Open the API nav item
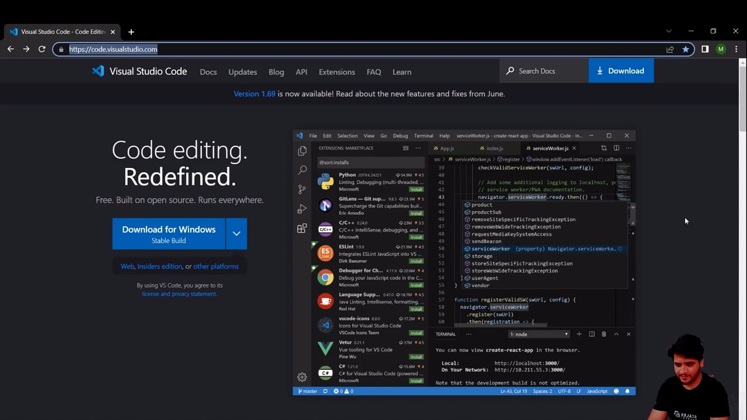747x420 pixels. pos(301,72)
